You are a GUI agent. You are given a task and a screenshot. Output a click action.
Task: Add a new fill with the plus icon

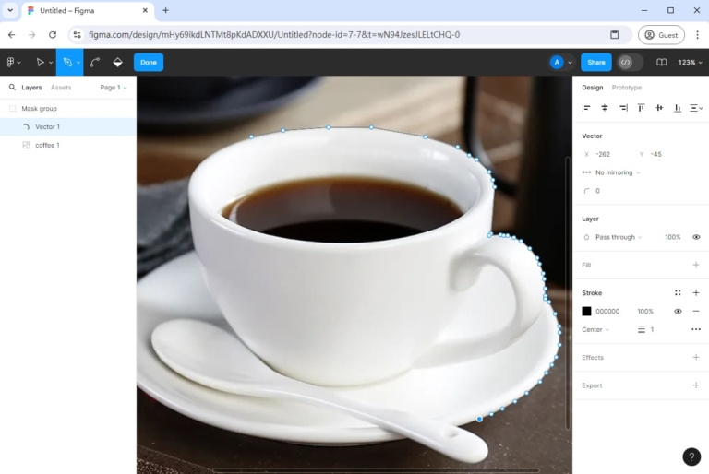tap(696, 265)
